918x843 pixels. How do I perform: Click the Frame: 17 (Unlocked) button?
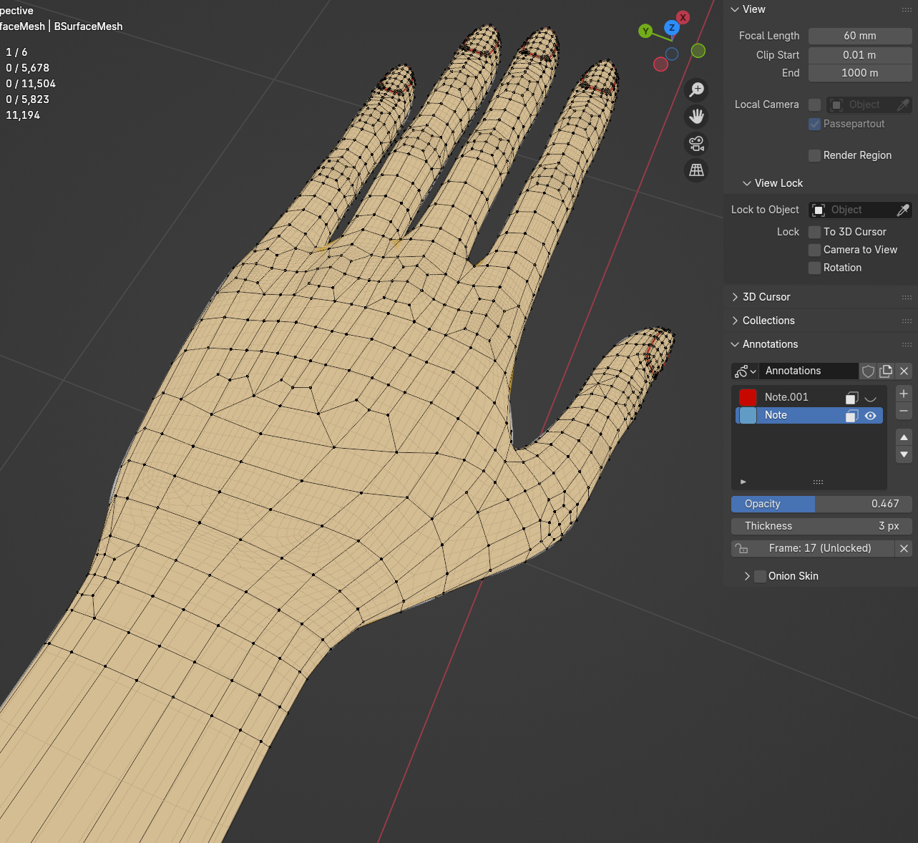[819, 548]
